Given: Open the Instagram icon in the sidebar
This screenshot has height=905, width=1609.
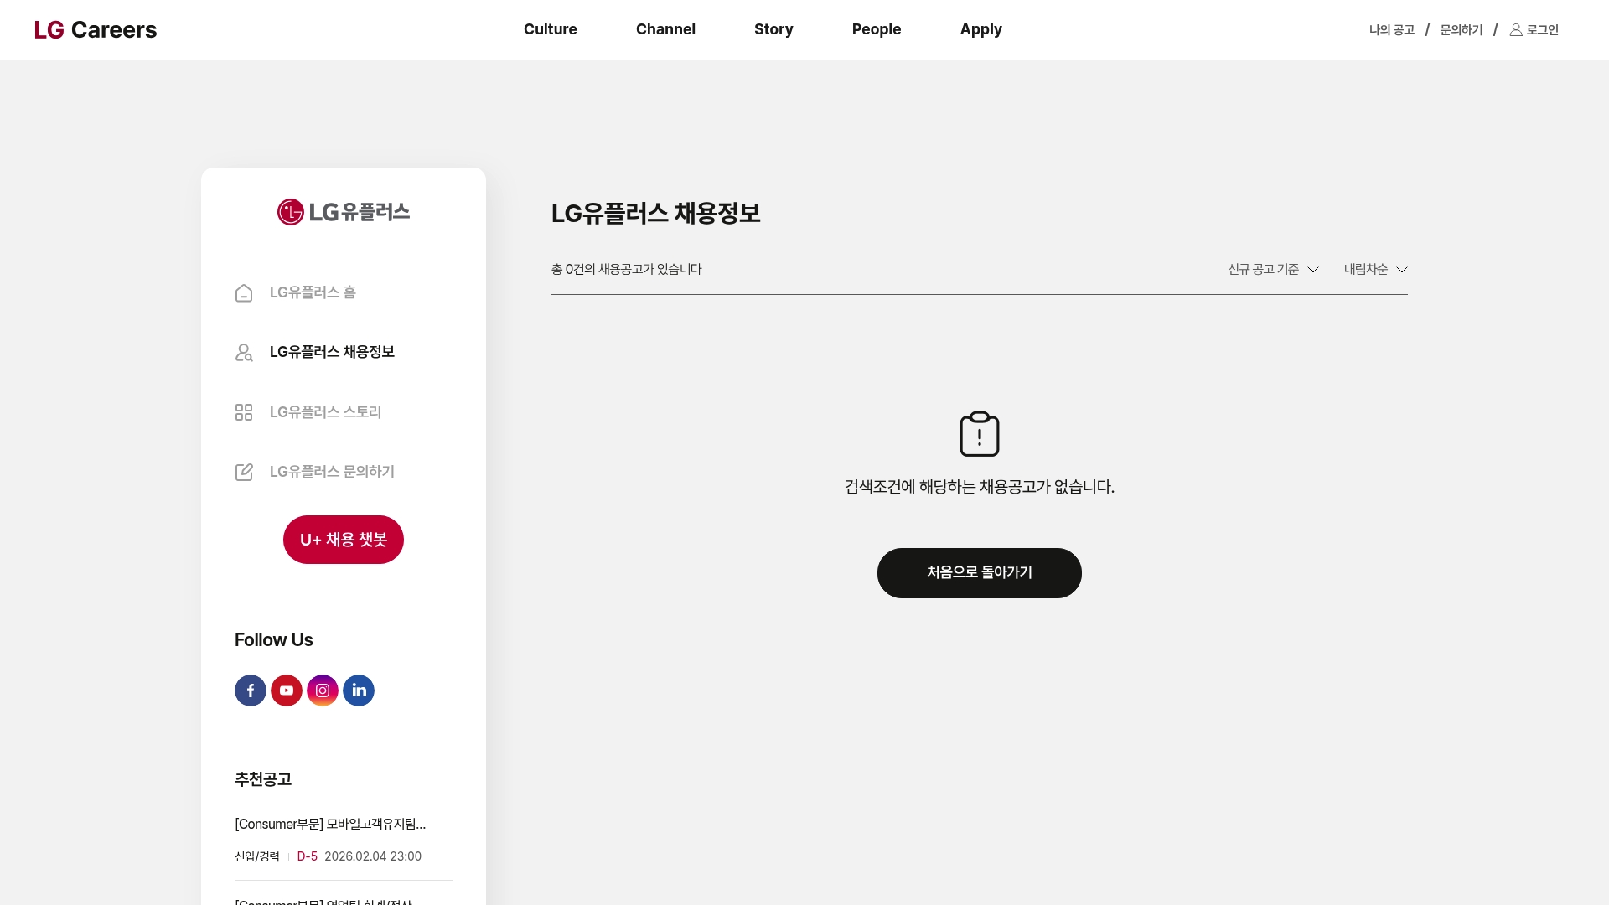Looking at the screenshot, I should pos(323,690).
